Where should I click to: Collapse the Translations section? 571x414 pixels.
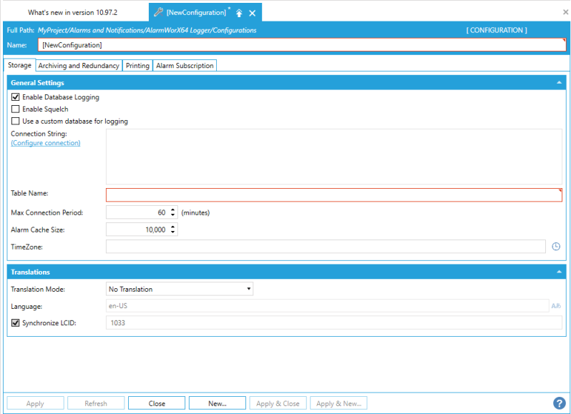(558, 272)
